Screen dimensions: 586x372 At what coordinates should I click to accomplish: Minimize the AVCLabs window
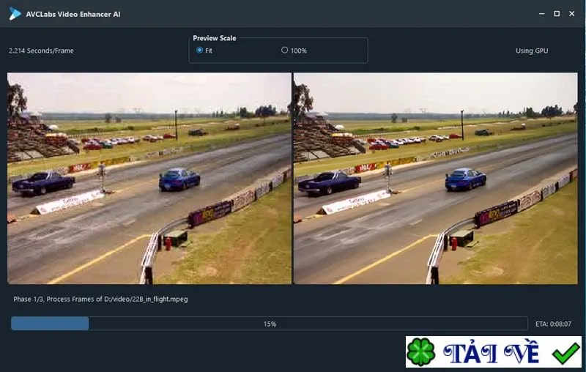pyautogui.click(x=541, y=14)
